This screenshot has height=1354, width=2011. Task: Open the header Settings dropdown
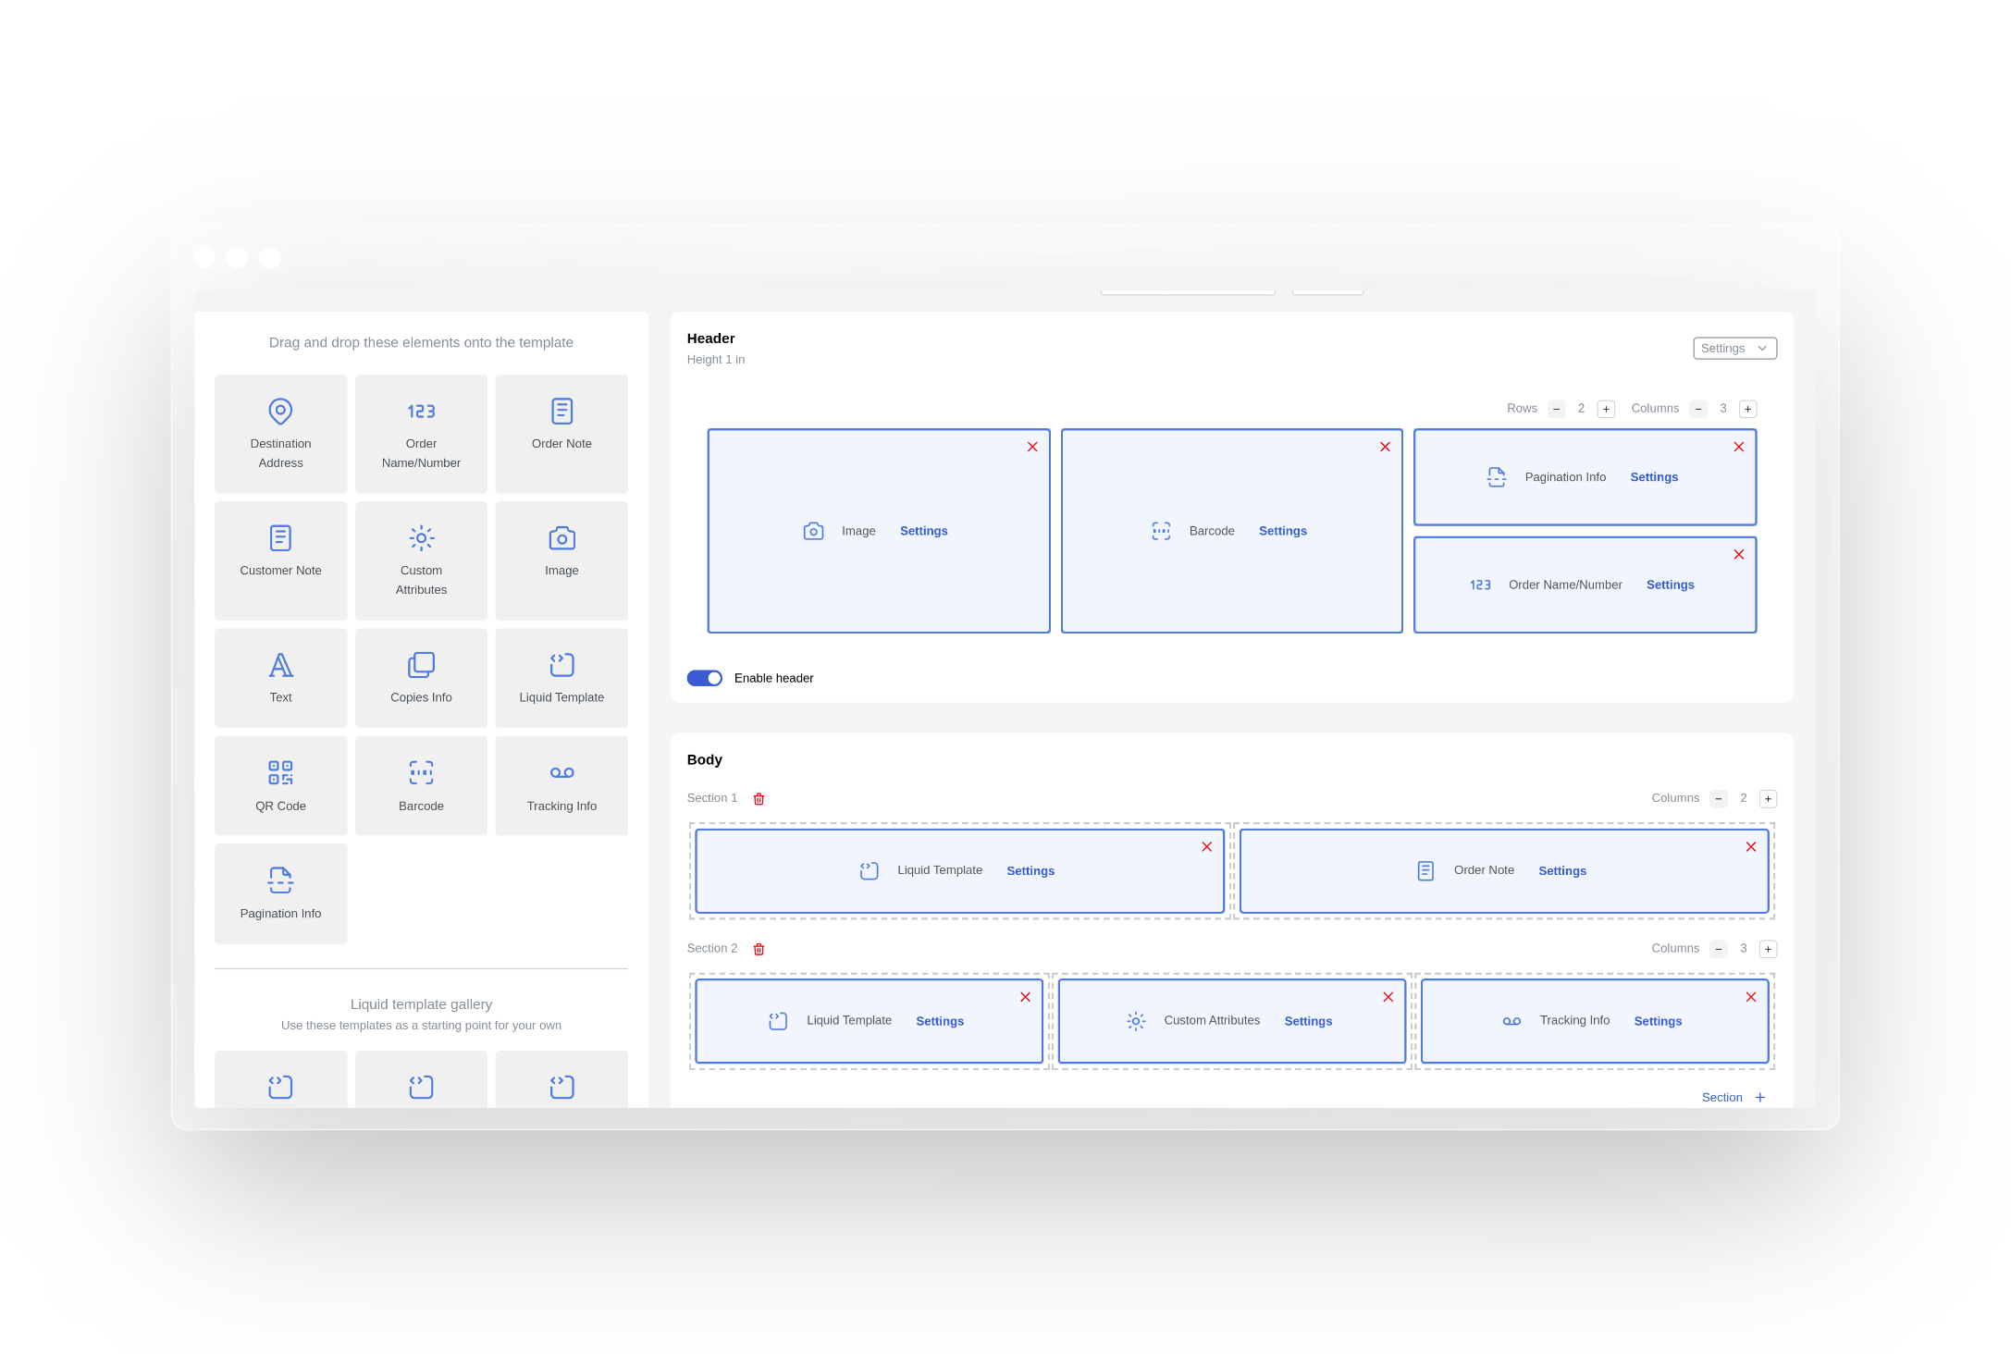(x=1734, y=349)
